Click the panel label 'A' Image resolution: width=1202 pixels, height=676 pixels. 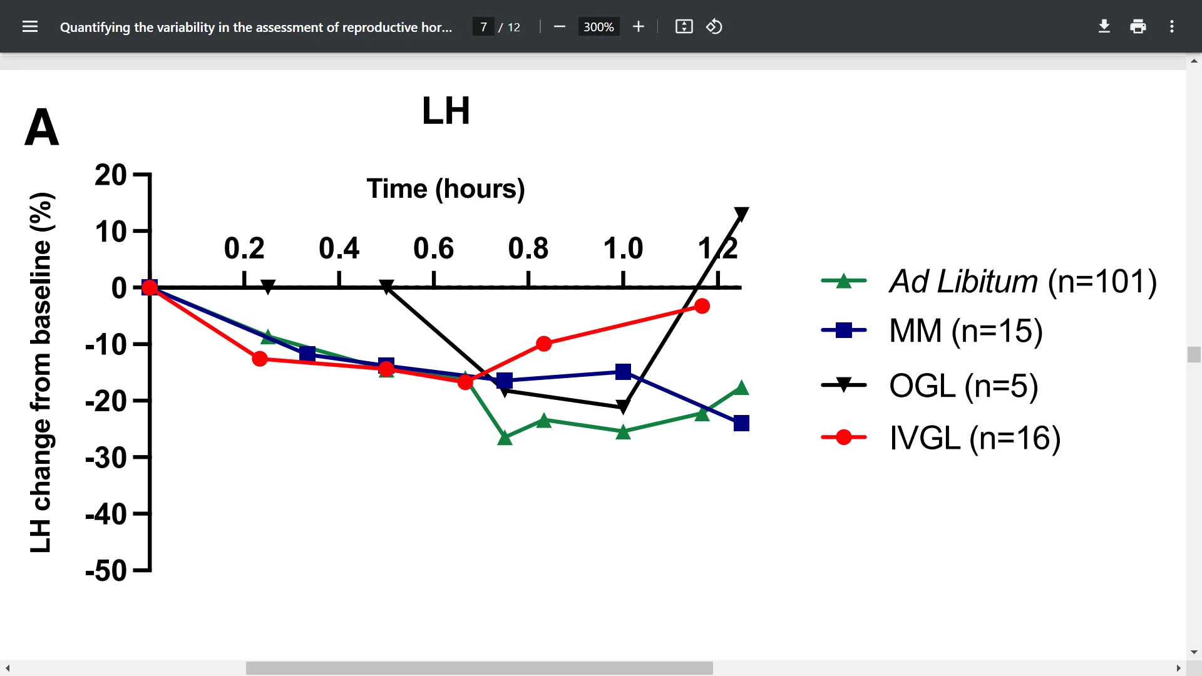(42, 127)
